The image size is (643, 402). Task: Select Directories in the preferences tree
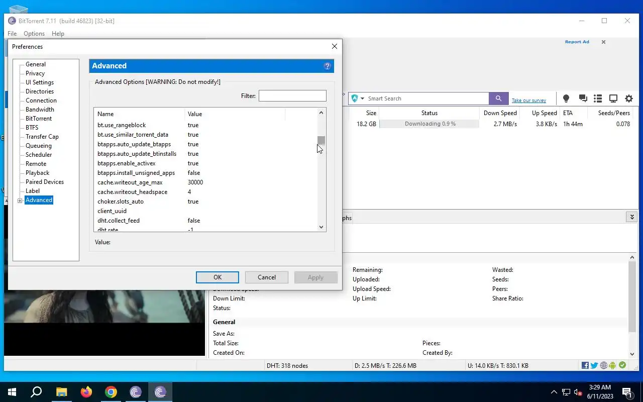[40, 91]
